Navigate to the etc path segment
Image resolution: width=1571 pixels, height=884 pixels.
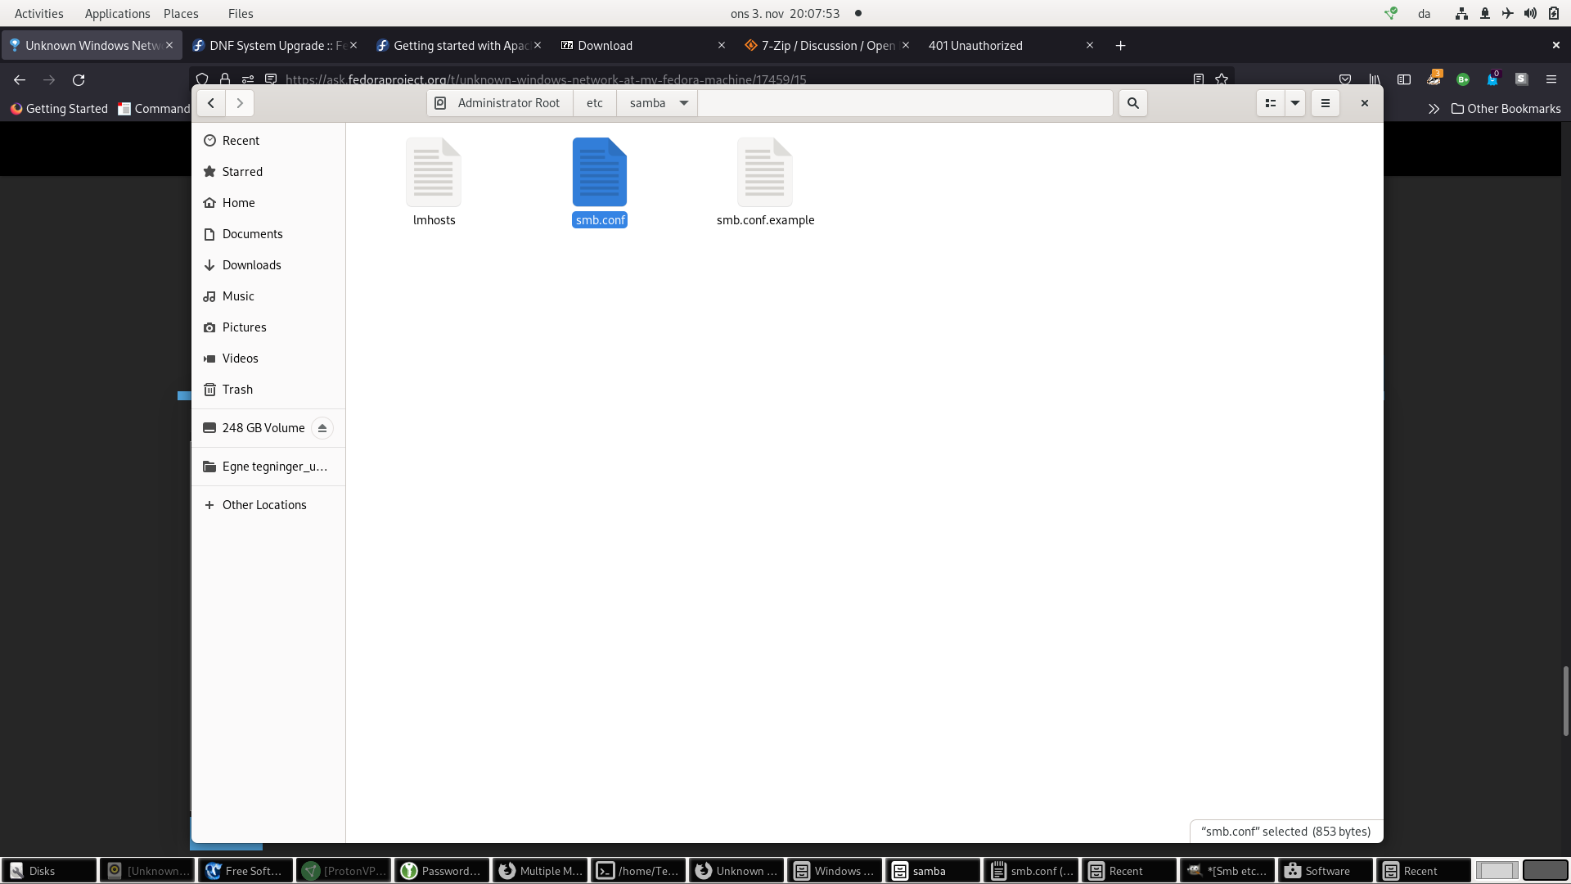595,103
